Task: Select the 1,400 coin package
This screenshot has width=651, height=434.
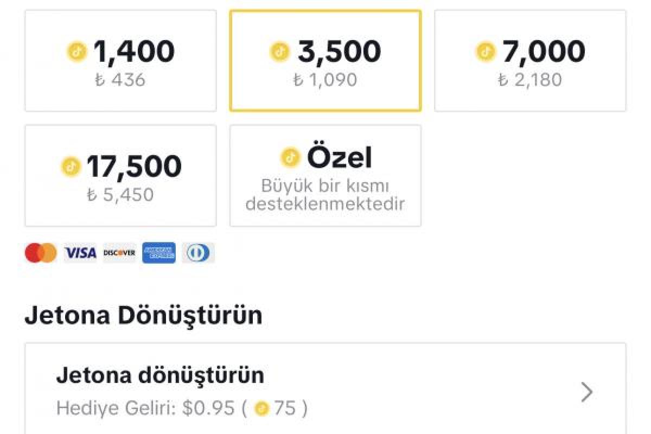Action: coord(120,61)
